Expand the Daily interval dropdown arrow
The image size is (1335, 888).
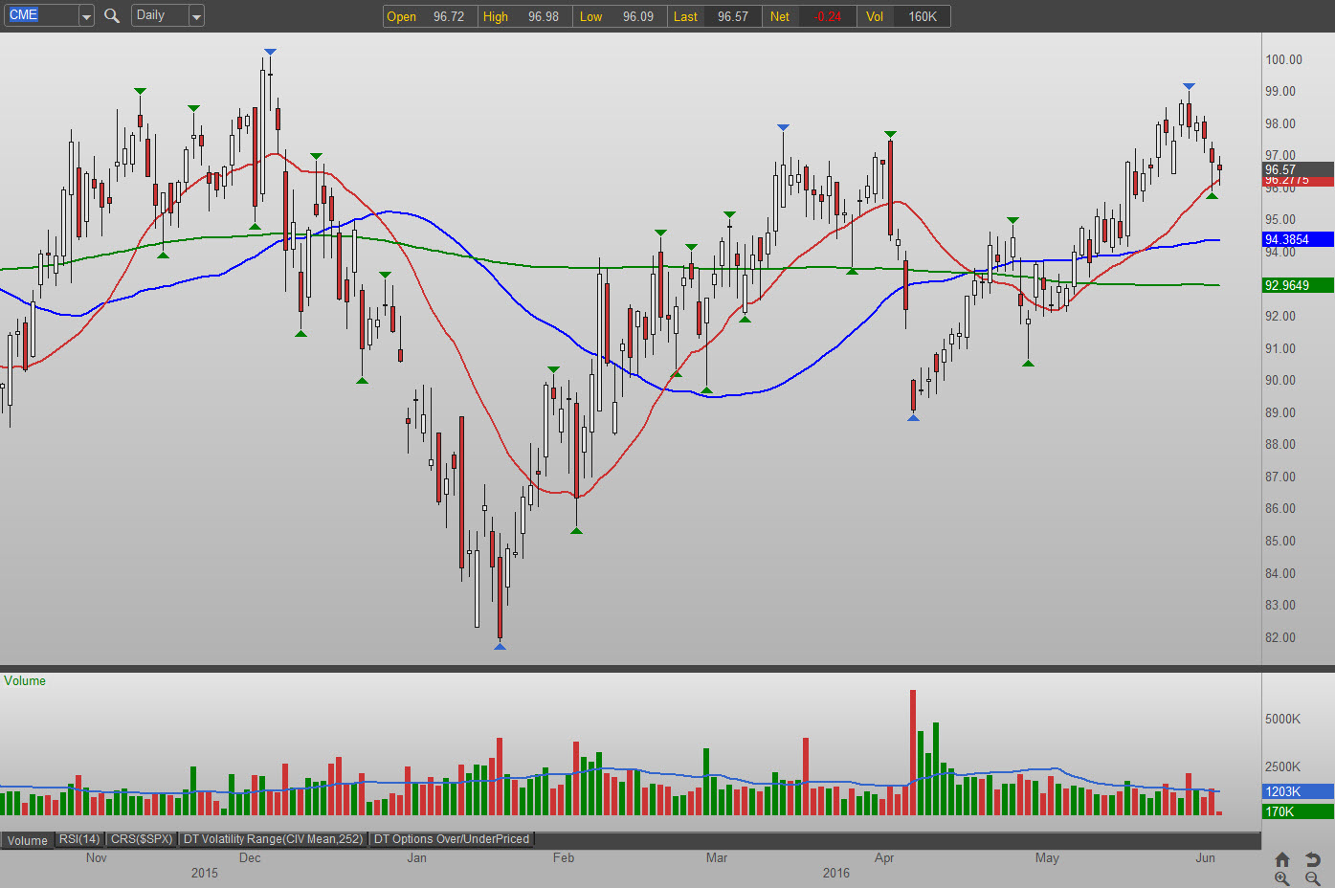pos(196,16)
